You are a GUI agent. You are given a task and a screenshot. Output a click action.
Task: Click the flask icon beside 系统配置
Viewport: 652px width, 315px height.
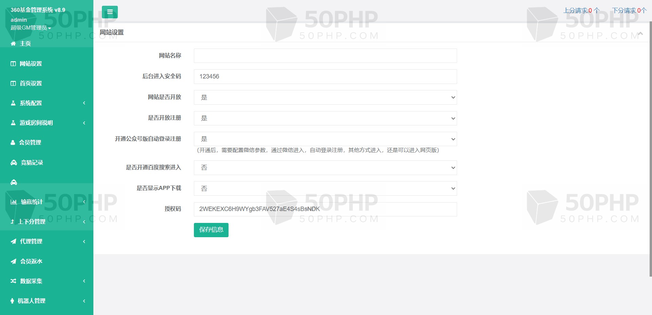[13, 103]
